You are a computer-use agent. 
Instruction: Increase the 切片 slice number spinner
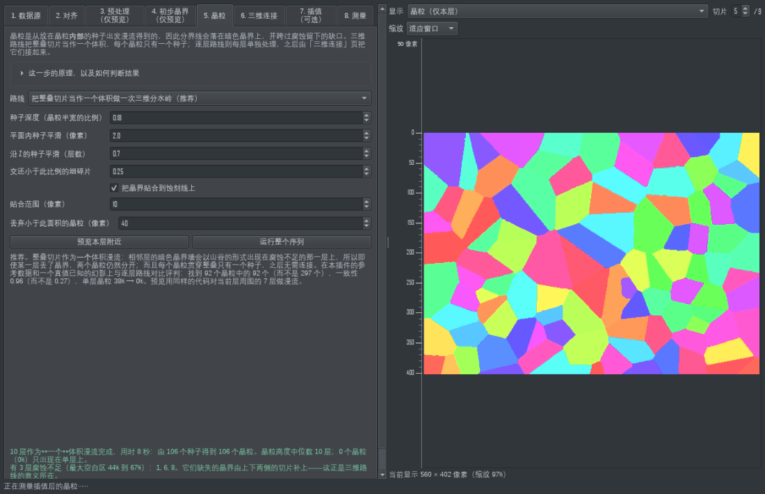click(745, 8)
